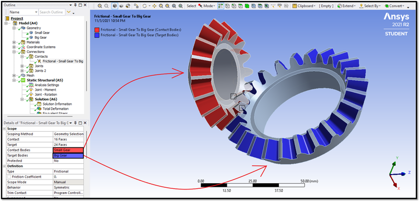Activate the Pan arrows tool
This screenshot has width=420, height=202.
154,6
